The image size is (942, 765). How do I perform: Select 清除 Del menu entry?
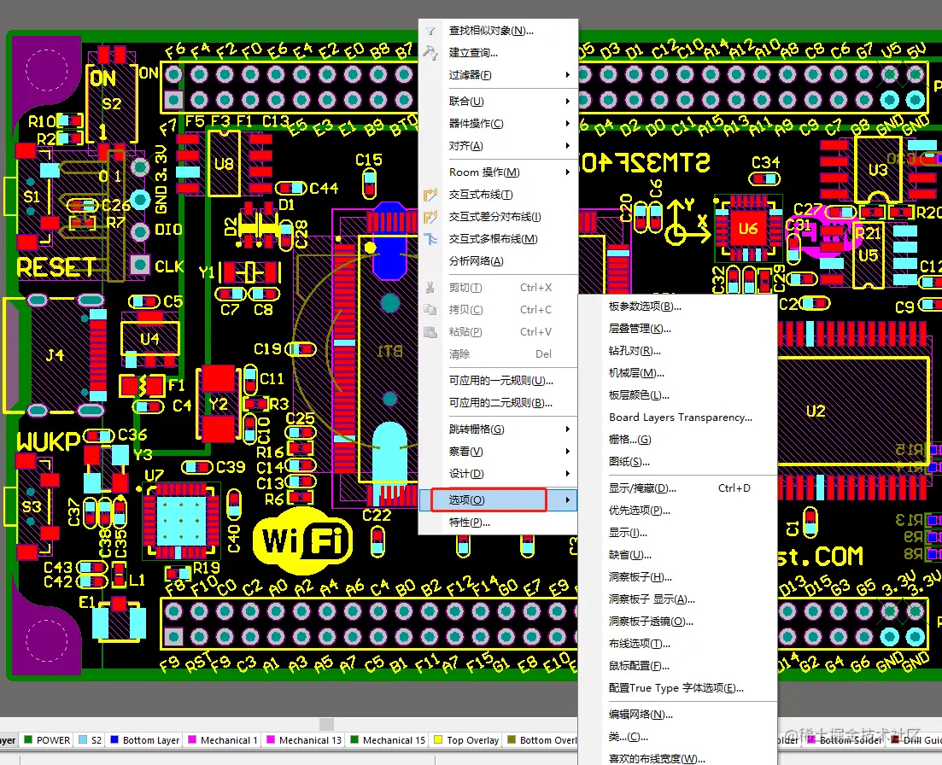[x=498, y=354]
